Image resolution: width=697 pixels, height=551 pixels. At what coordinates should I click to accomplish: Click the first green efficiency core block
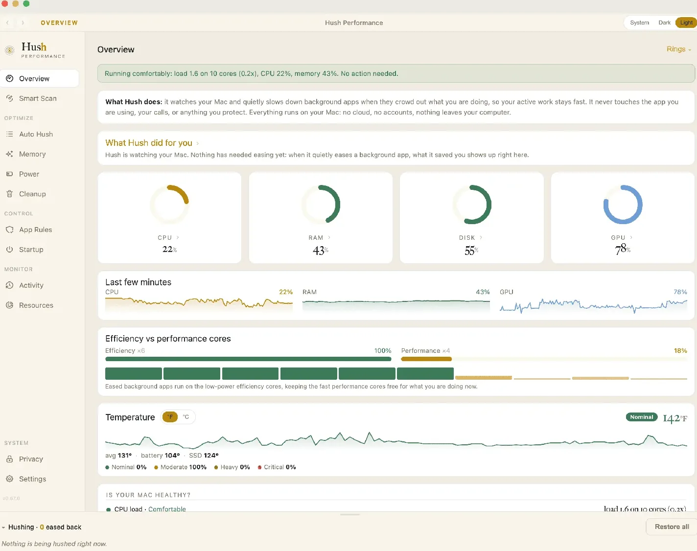(x=133, y=373)
